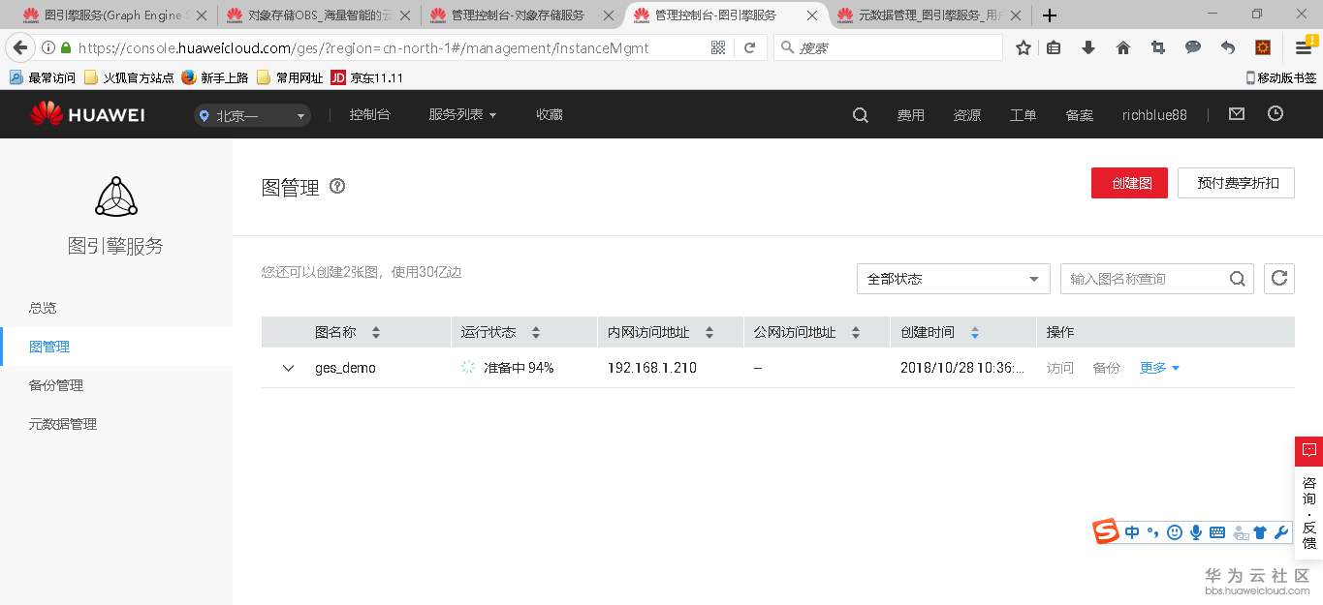The image size is (1323, 605).
Task: Click the Huawei logo
Action: (87, 114)
